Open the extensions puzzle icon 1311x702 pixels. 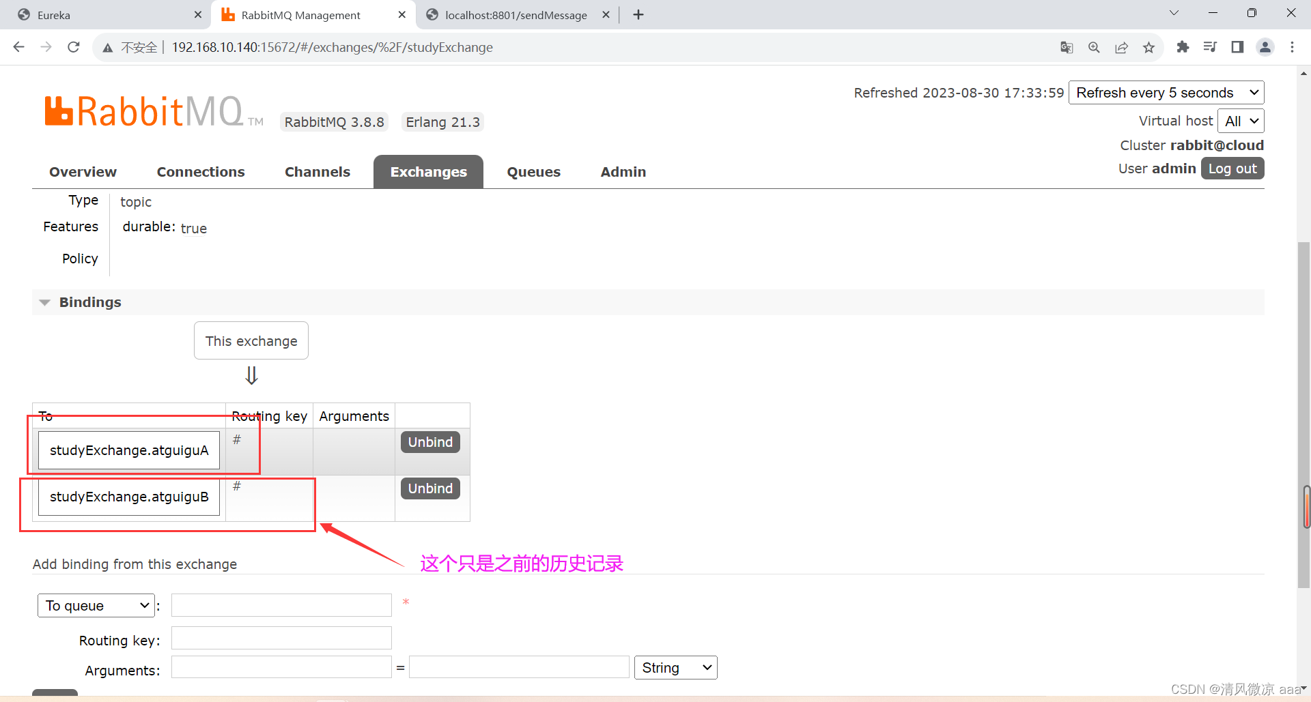click(x=1183, y=47)
